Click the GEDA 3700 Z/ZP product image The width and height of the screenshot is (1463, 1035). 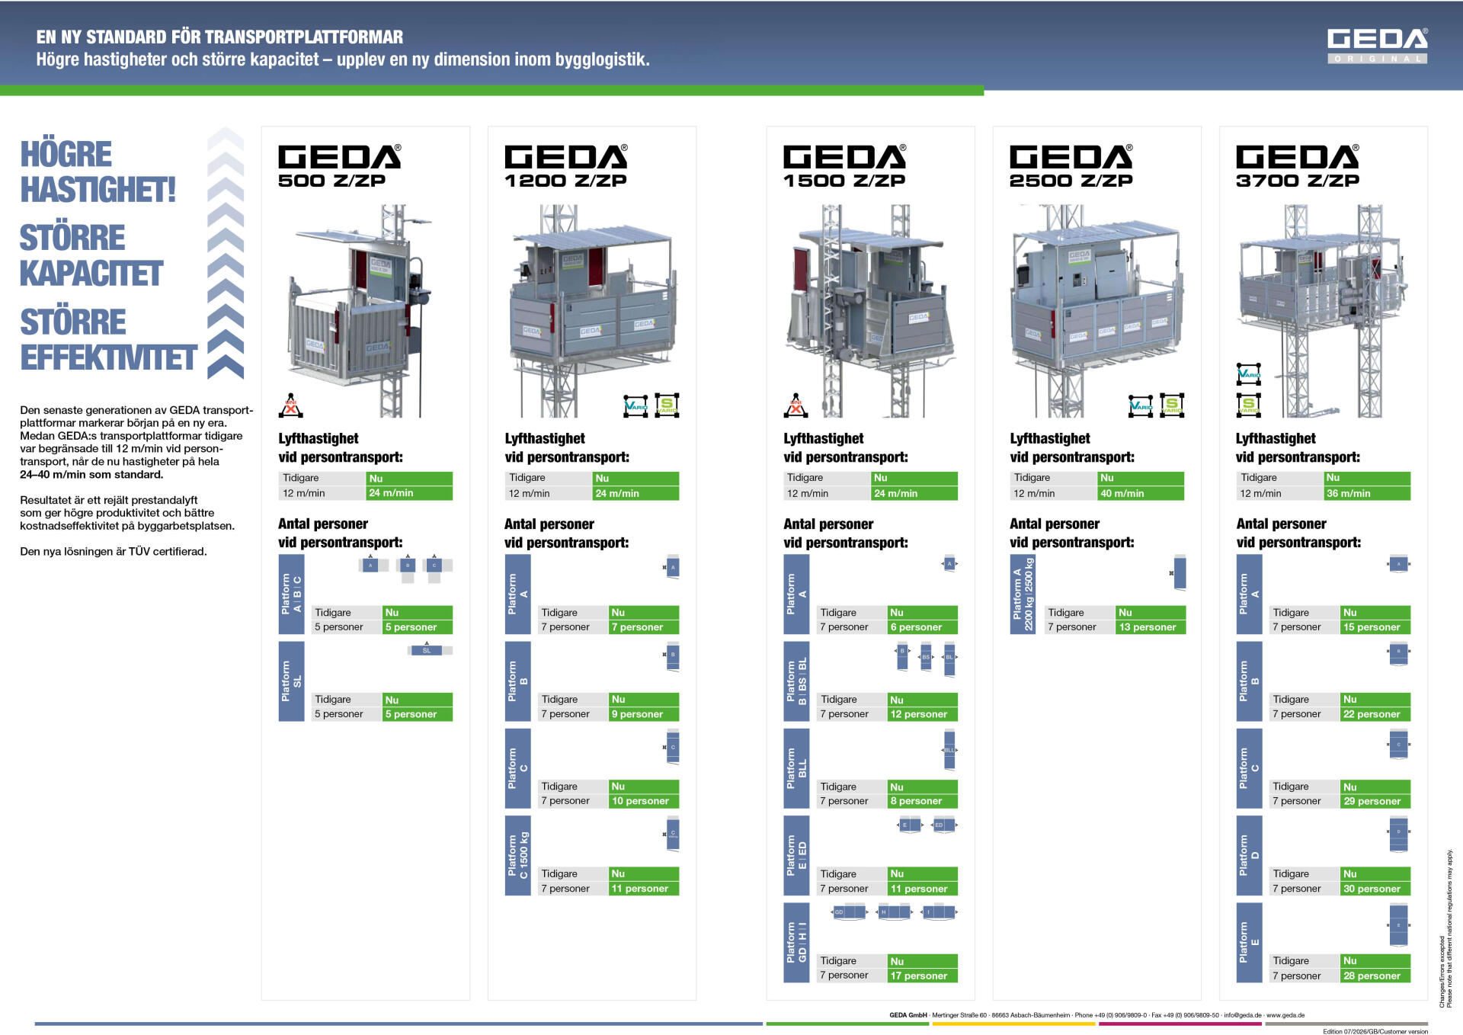(1324, 310)
